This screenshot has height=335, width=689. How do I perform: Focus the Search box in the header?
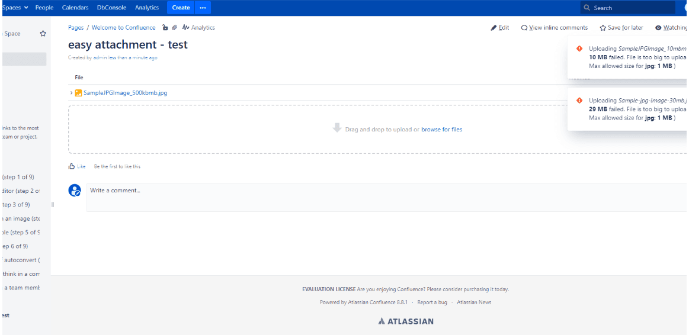coord(628,8)
